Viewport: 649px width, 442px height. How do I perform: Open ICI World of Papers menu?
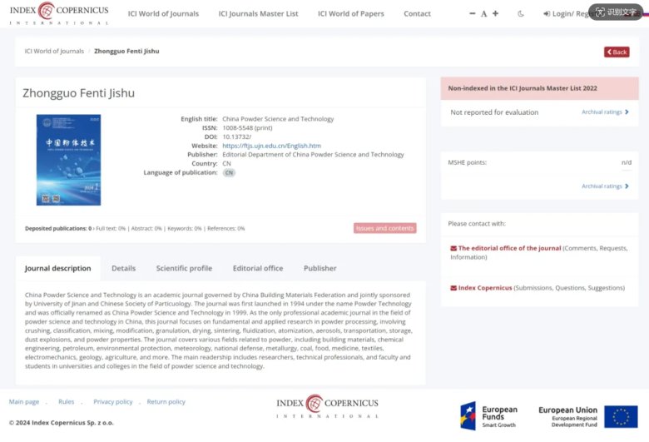tap(350, 13)
